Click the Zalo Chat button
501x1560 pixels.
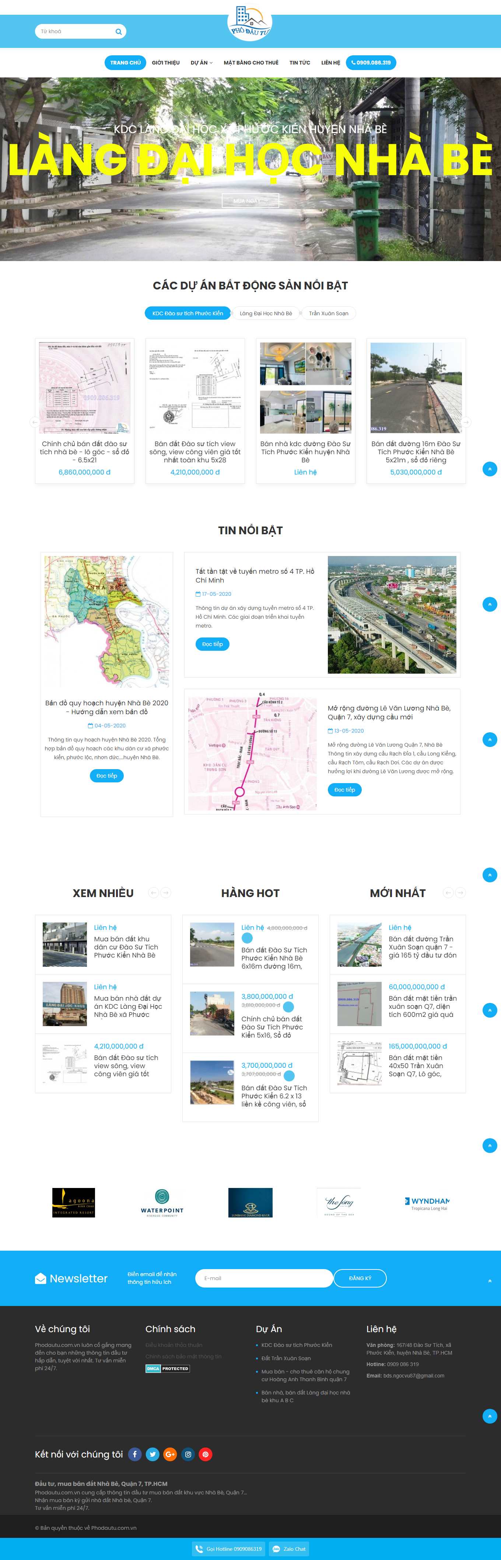289,1549
